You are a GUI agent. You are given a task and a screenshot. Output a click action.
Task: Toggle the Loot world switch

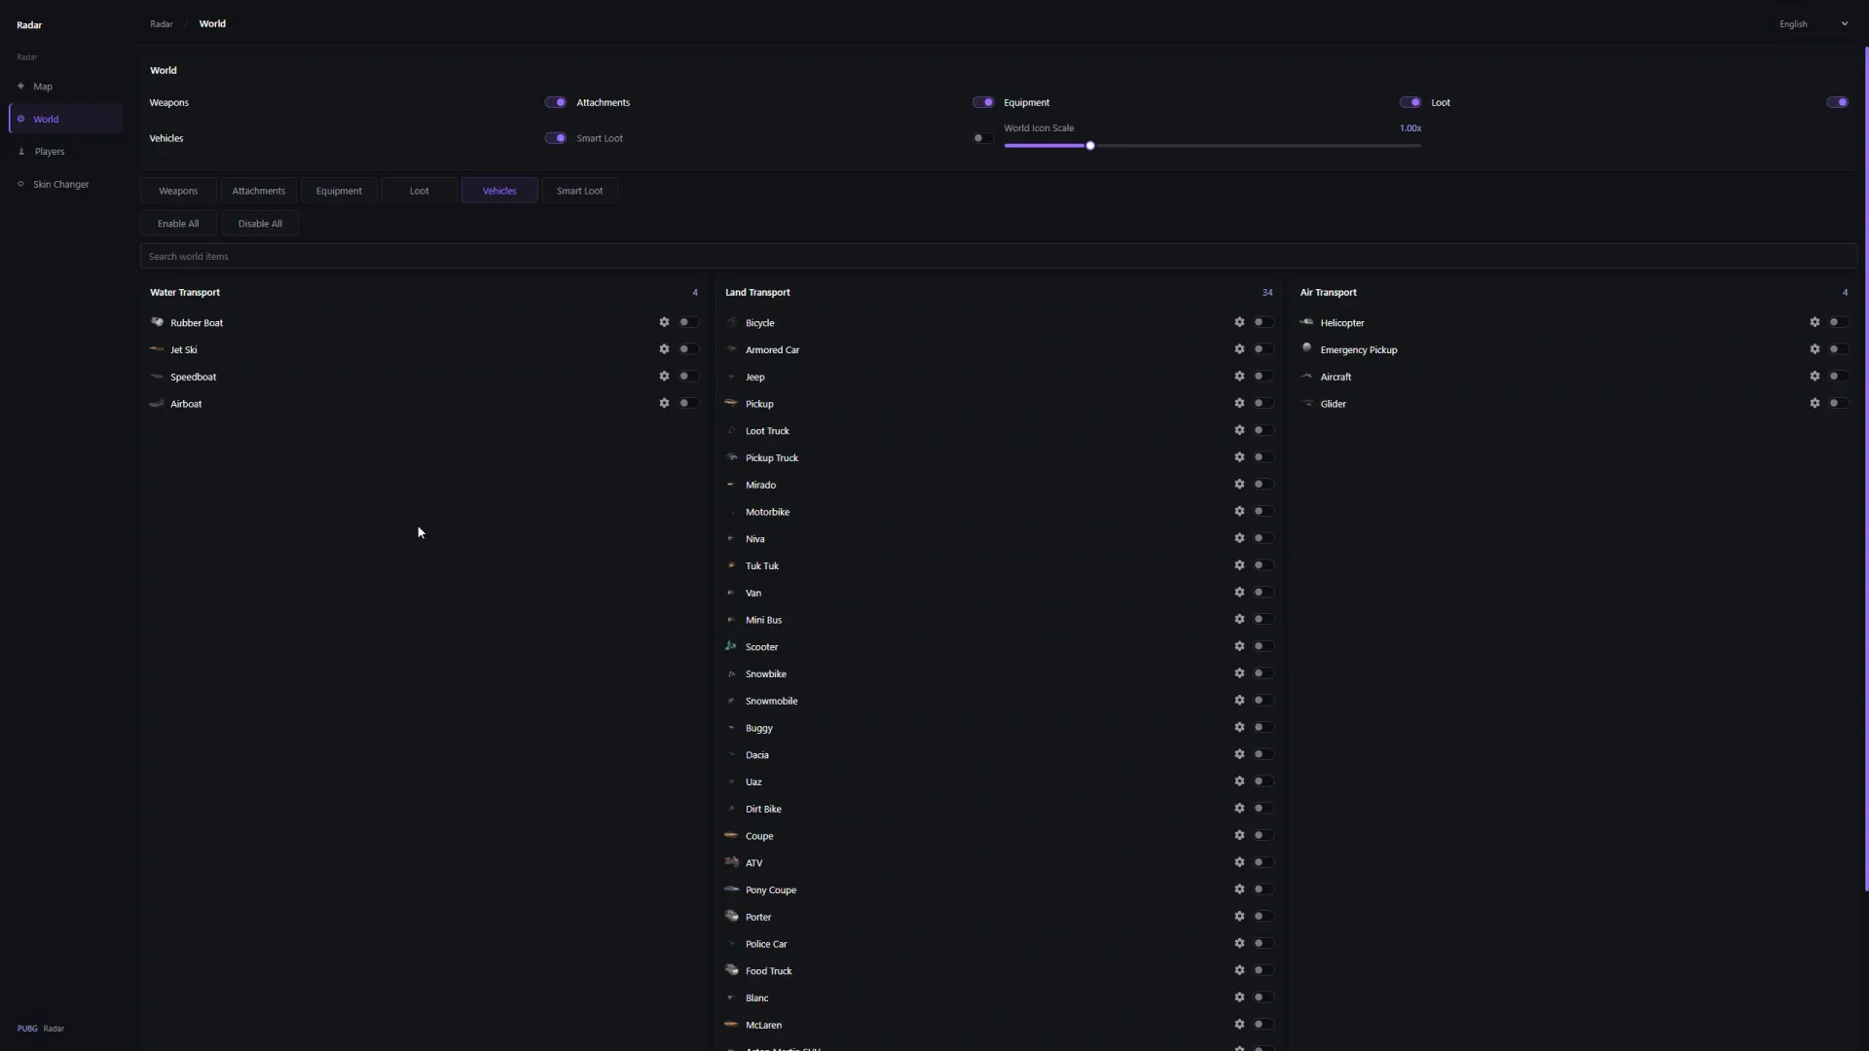coord(1838,102)
